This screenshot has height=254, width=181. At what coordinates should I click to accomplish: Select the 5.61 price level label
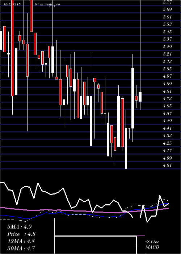[x=167, y=17]
